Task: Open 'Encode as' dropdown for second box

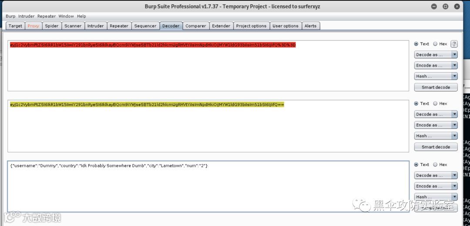Action: [436, 125]
